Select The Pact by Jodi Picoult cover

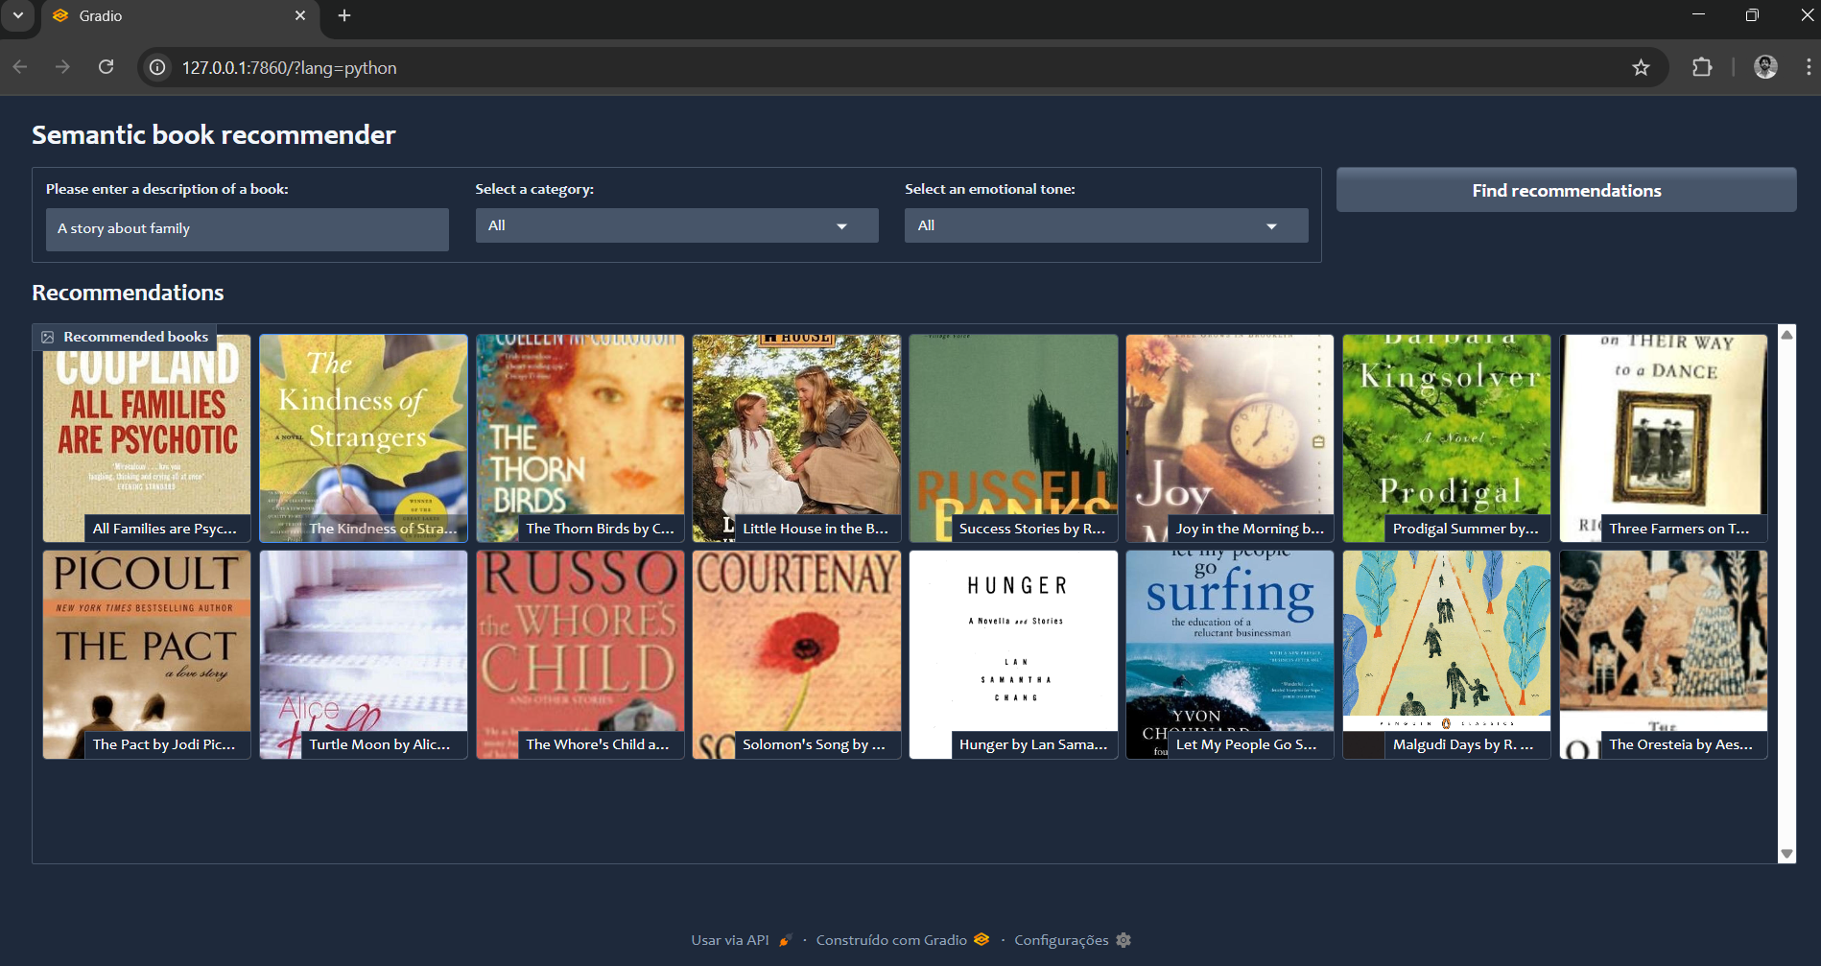point(147,654)
